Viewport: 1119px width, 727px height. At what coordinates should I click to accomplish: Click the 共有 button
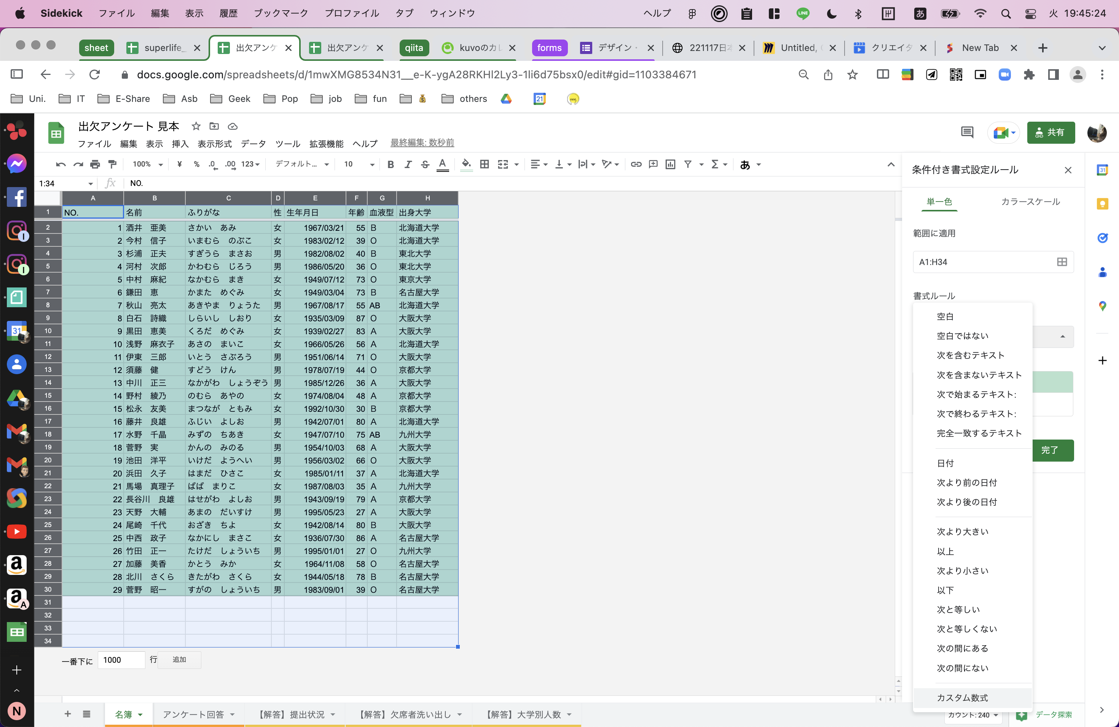(x=1051, y=132)
